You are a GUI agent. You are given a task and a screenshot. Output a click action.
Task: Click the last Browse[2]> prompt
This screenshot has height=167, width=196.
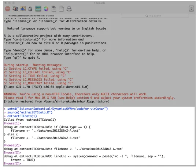(x=12, y=163)
